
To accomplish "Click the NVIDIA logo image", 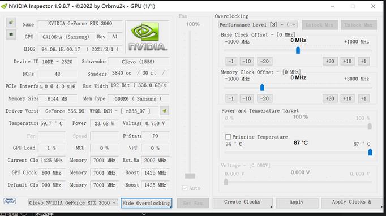I will point(148,37).
